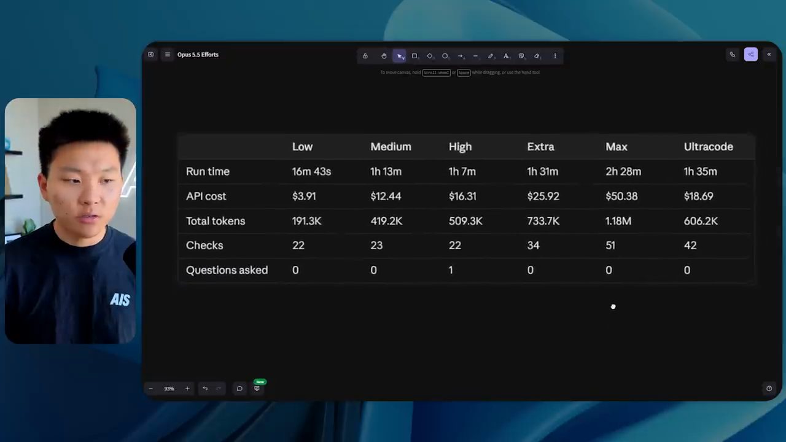Open the presentation icon marked New
Image resolution: width=786 pixels, height=442 pixels.
click(257, 388)
